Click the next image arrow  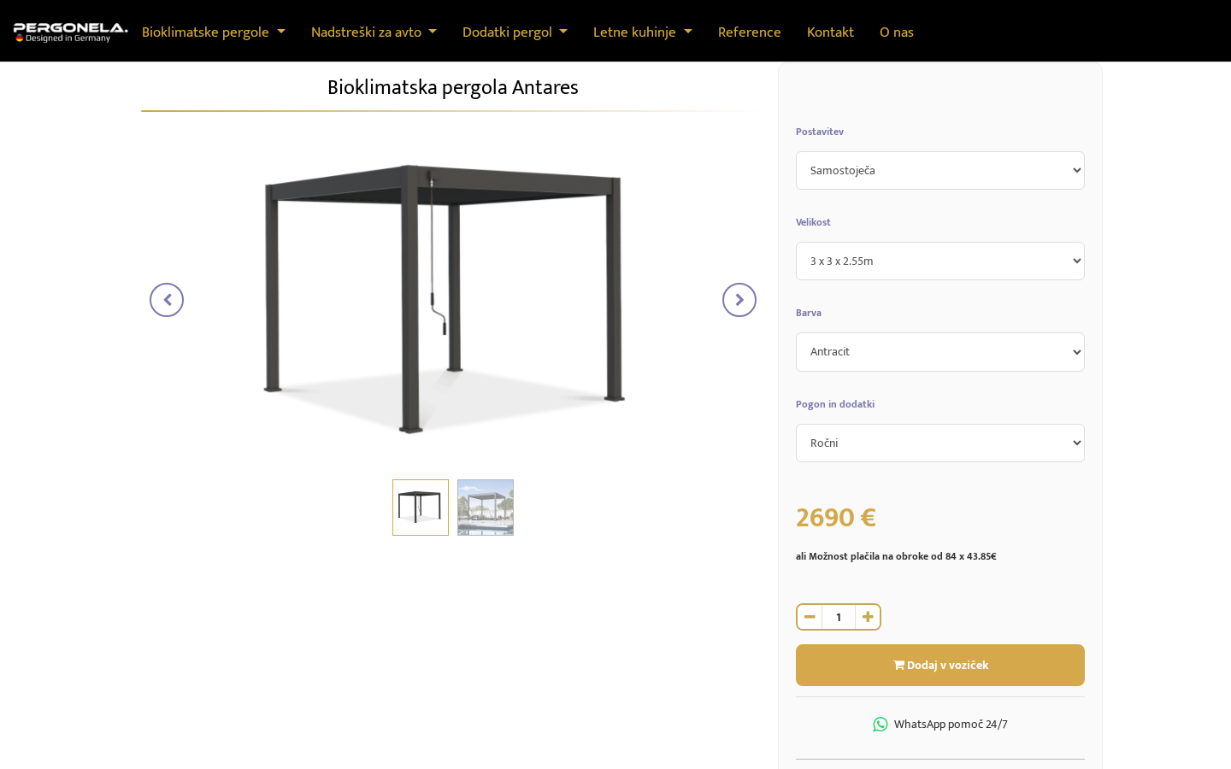pos(739,300)
